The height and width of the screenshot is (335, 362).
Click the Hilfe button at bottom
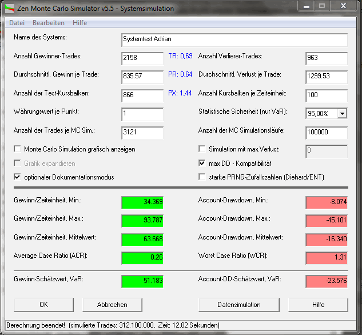[318, 305]
